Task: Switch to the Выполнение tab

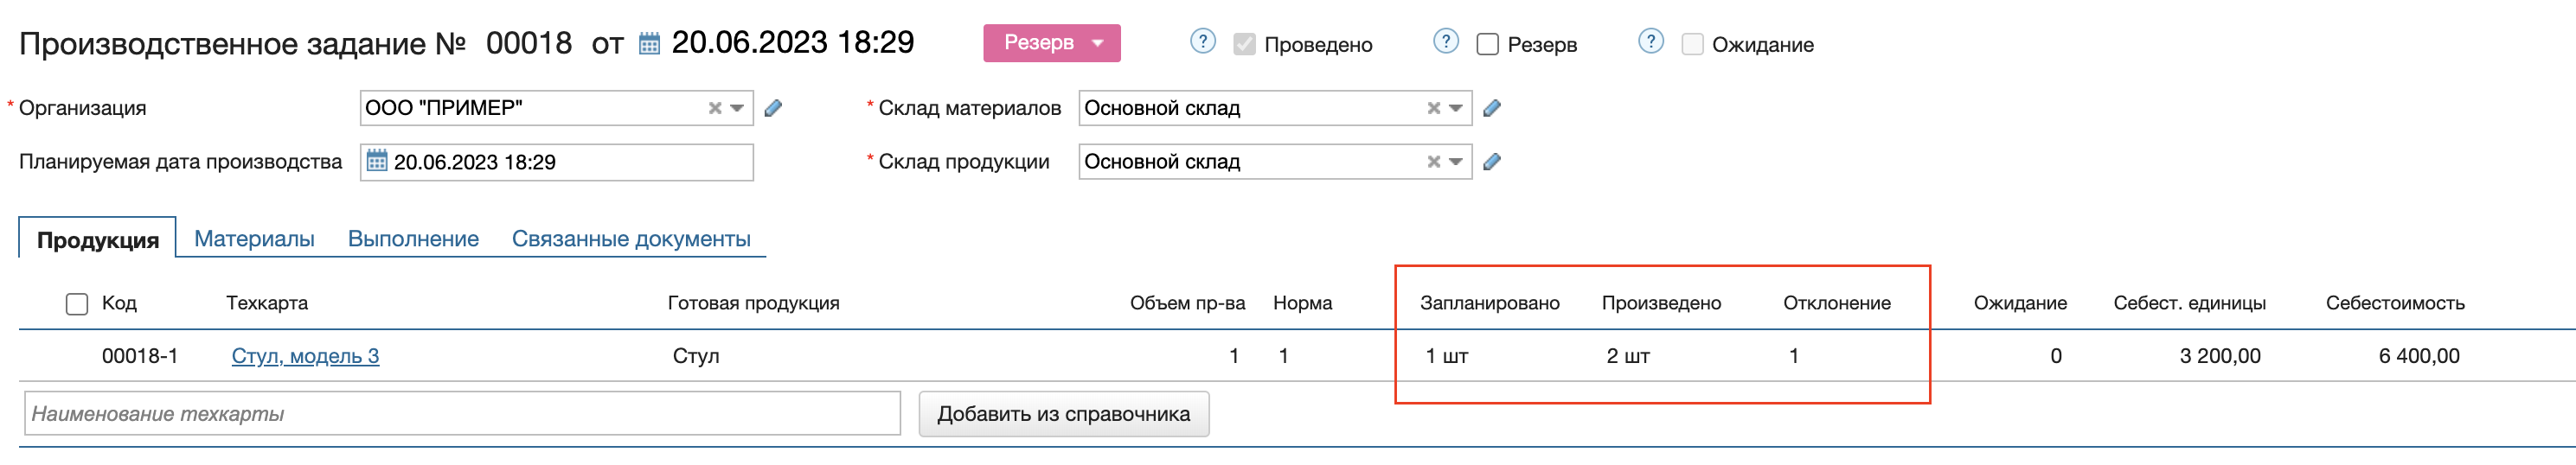Action: click(x=413, y=239)
